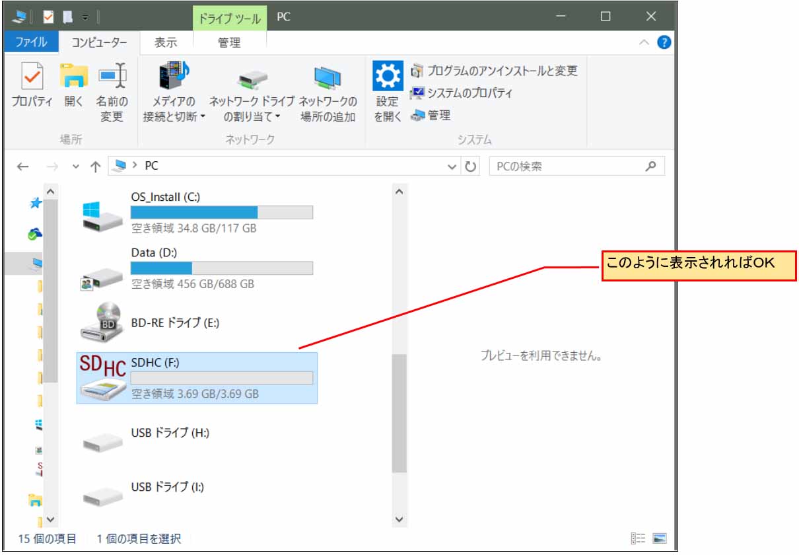
Task: Expand the Media connect (メディアの接続と切断) dropdown
Action: point(203,118)
